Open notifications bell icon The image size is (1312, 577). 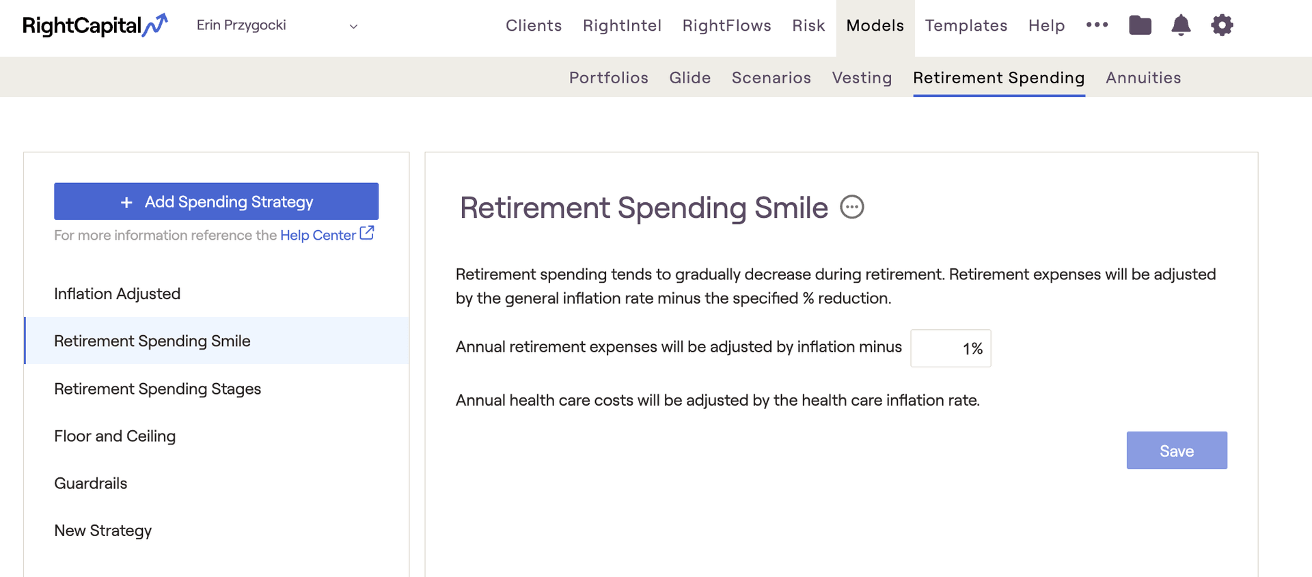coord(1181,25)
